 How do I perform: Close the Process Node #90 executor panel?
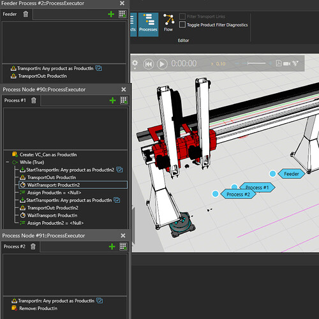[x=124, y=89]
